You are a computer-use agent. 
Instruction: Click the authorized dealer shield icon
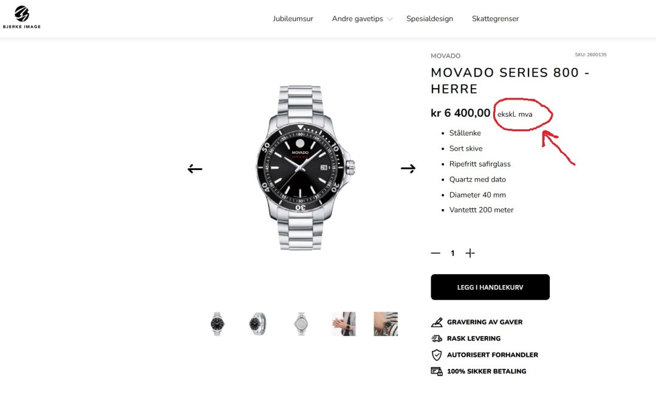(x=437, y=355)
